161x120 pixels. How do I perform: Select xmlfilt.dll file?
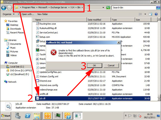[x=44, y=94]
